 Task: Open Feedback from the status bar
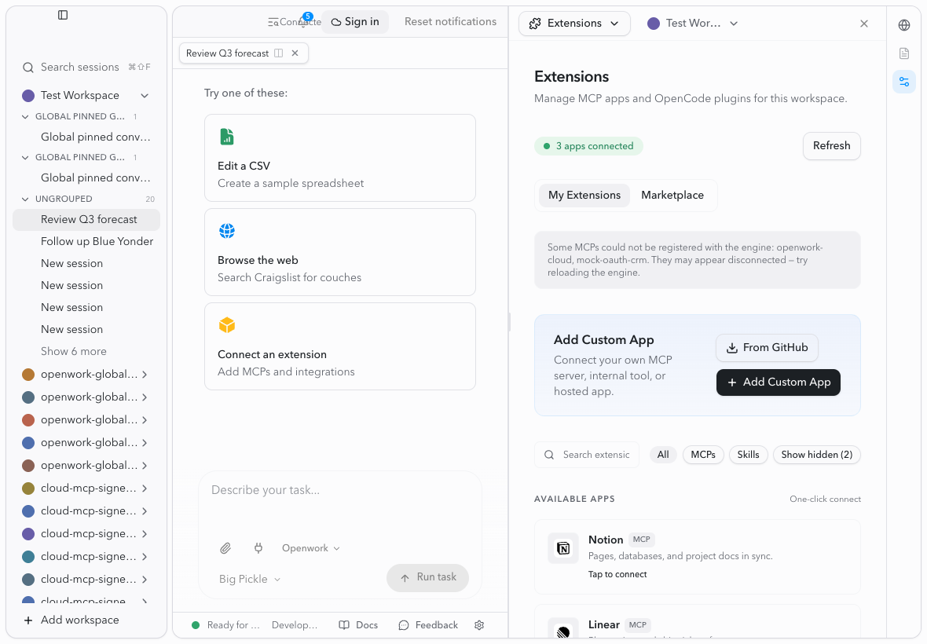(429, 625)
